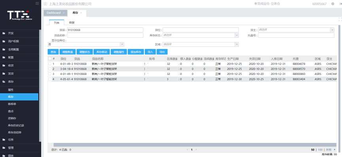Focus the 货品 field containing 91010668

click(x=105, y=30)
